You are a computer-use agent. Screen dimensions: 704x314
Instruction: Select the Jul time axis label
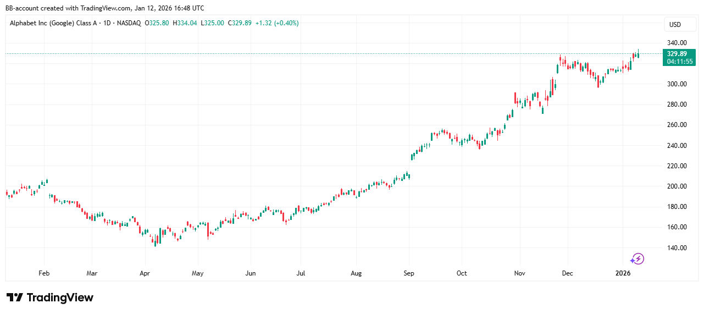(x=300, y=273)
